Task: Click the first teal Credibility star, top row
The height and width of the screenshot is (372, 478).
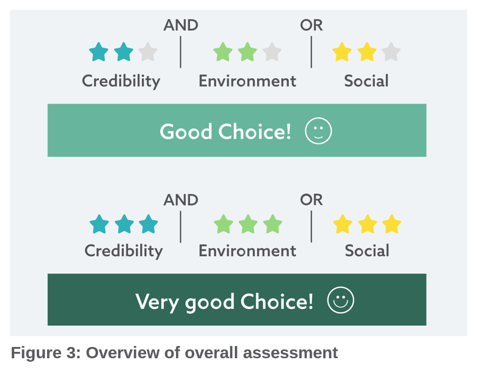Action: (x=99, y=52)
